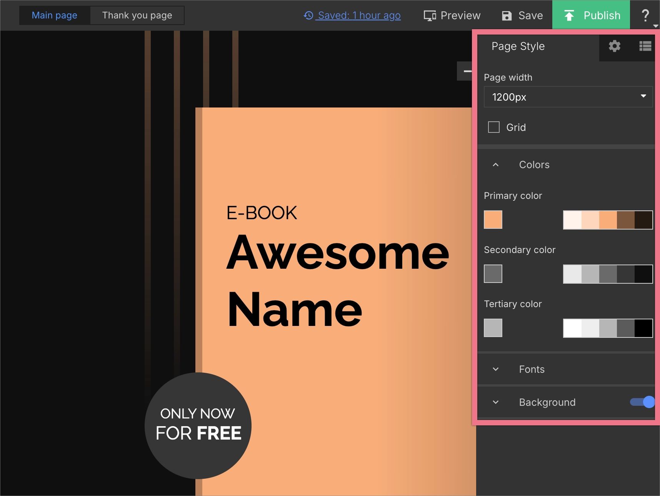Switch to the layers list panel icon
The width and height of the screenshot is (660, 496).
pos(645,46)
